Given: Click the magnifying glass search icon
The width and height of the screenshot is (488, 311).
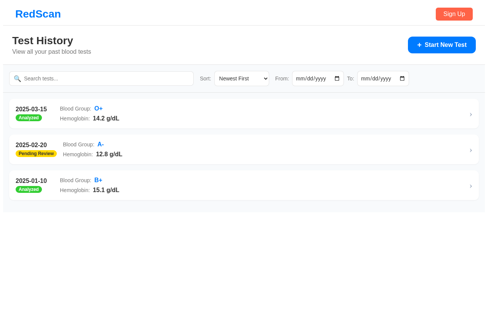Looking at the screenshot, I should coord(18,79).
